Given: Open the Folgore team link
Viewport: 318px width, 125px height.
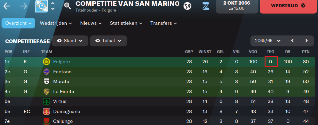Looking at the screenshot, I should tap(61, 62).
